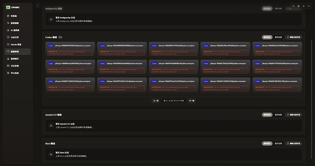Click the file name on second row, first Codex card

pos(73,63)
